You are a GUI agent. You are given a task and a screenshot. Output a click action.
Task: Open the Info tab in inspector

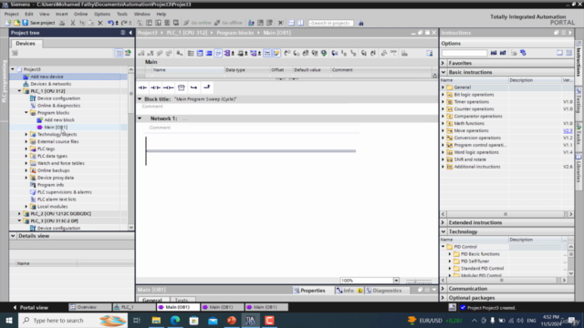345,291
